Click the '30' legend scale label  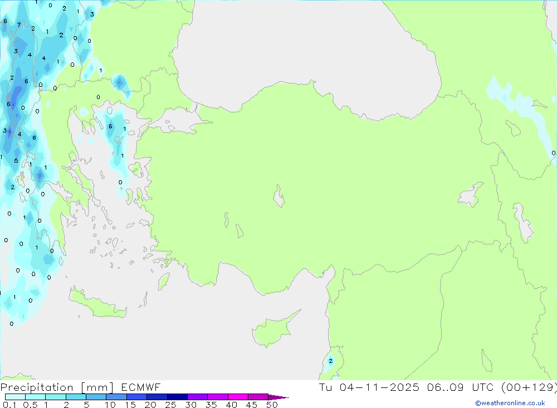tap(191, 405)
